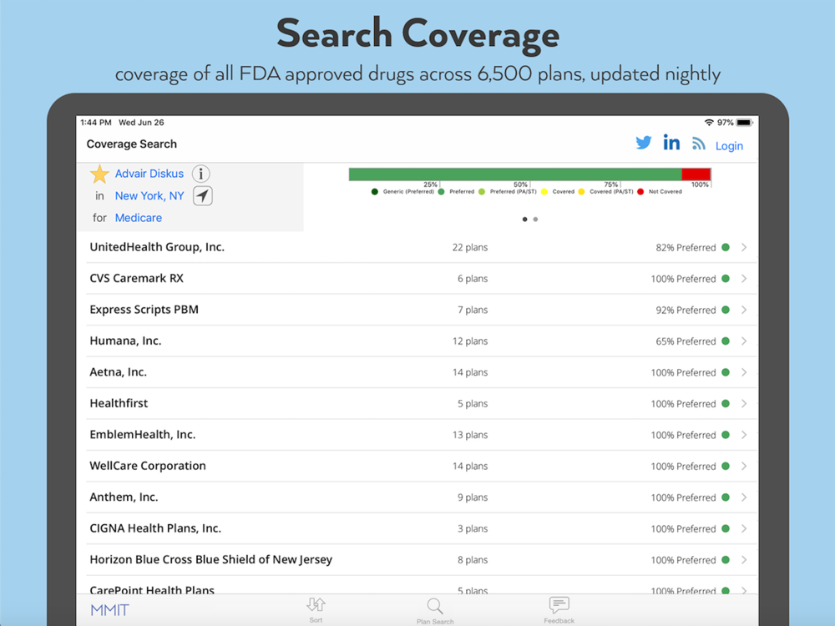Click the 12 plans count for Humana
The height and width of the screenshot is (626, 835).
[x=469, y=341]
